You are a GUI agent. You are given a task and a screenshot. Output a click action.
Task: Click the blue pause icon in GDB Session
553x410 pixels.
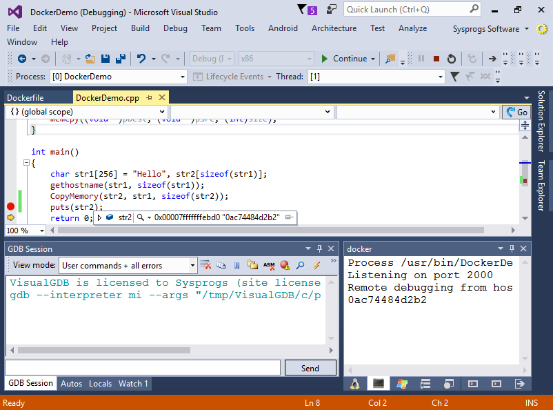(x=237, y=265)
